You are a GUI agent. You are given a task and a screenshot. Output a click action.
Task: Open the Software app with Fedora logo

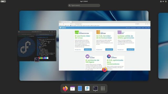click(x=87, y=88)
